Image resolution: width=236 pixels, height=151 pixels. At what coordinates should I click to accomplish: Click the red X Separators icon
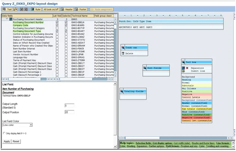tap(187, 68)
